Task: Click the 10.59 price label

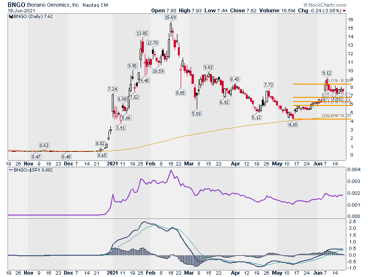Action: pyautogui.click(x=158, y=71)
